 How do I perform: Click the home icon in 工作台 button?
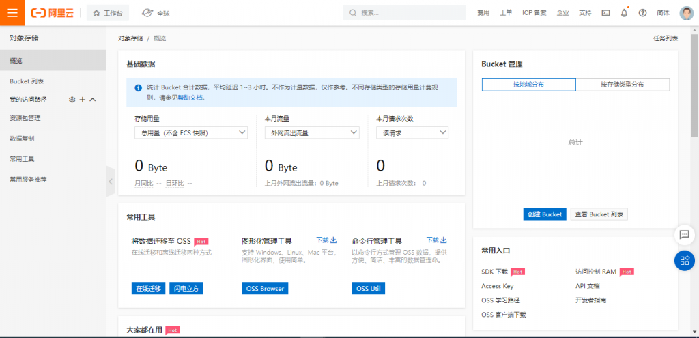96,14
